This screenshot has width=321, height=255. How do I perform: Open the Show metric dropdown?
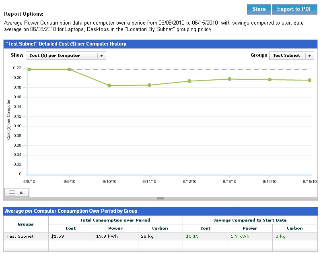66,56
